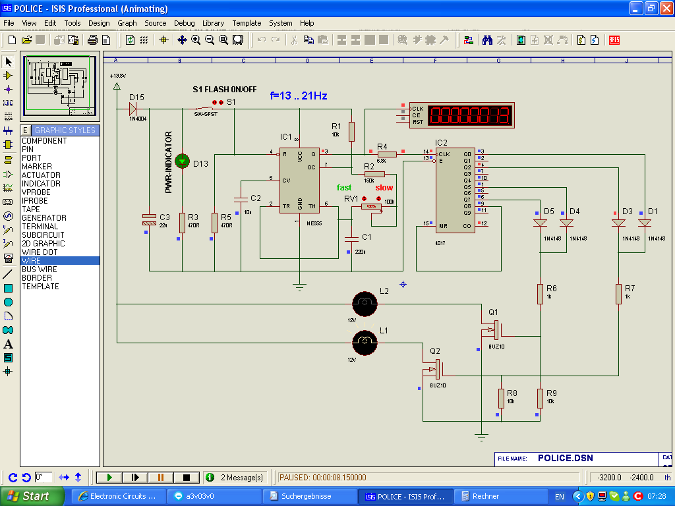Viewport: 675px width, 506px height.
Task: Toggle the grid display icon
Action: pyautogui.click(x=144, y=40)
